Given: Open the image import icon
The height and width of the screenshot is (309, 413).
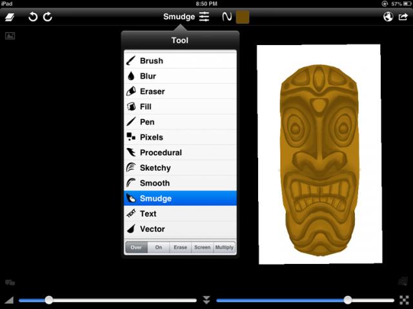Looking at the screenshot, I should point(10,36).
